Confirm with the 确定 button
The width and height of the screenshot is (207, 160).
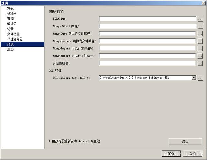(x=171, y=154)
